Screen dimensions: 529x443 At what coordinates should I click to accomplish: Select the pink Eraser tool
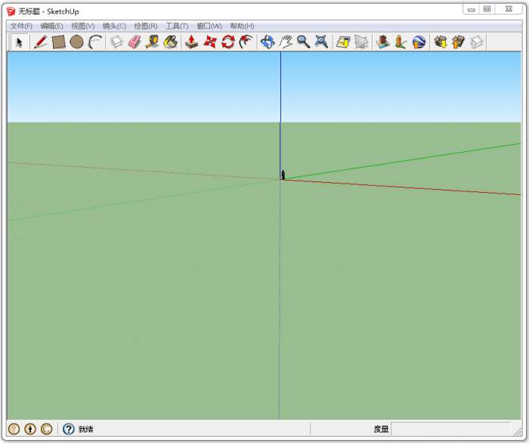pos(135,42)
